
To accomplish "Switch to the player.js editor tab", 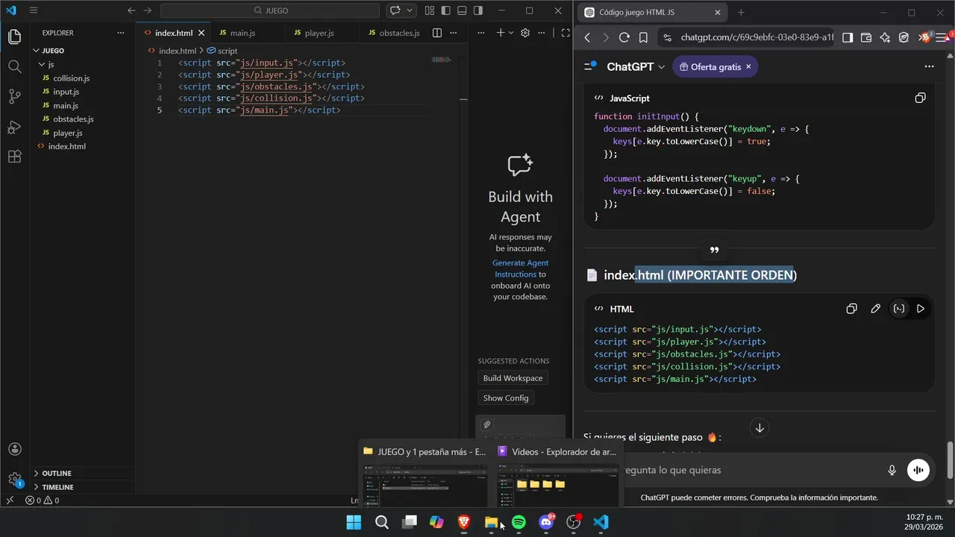I will click(x=319, y=33).
